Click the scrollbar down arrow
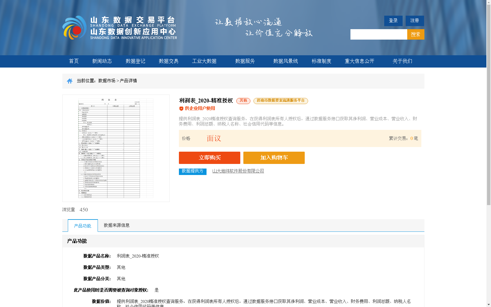Image resolution: width=491 pixels, height=307 pixels. tap(489, 305)
